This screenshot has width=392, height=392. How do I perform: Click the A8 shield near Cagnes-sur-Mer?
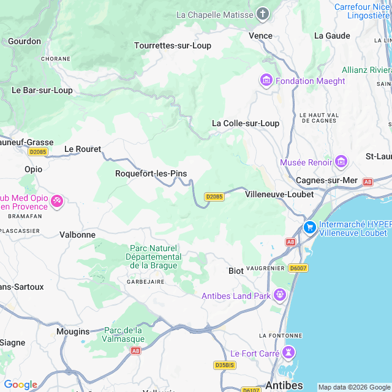coord(367,182)
